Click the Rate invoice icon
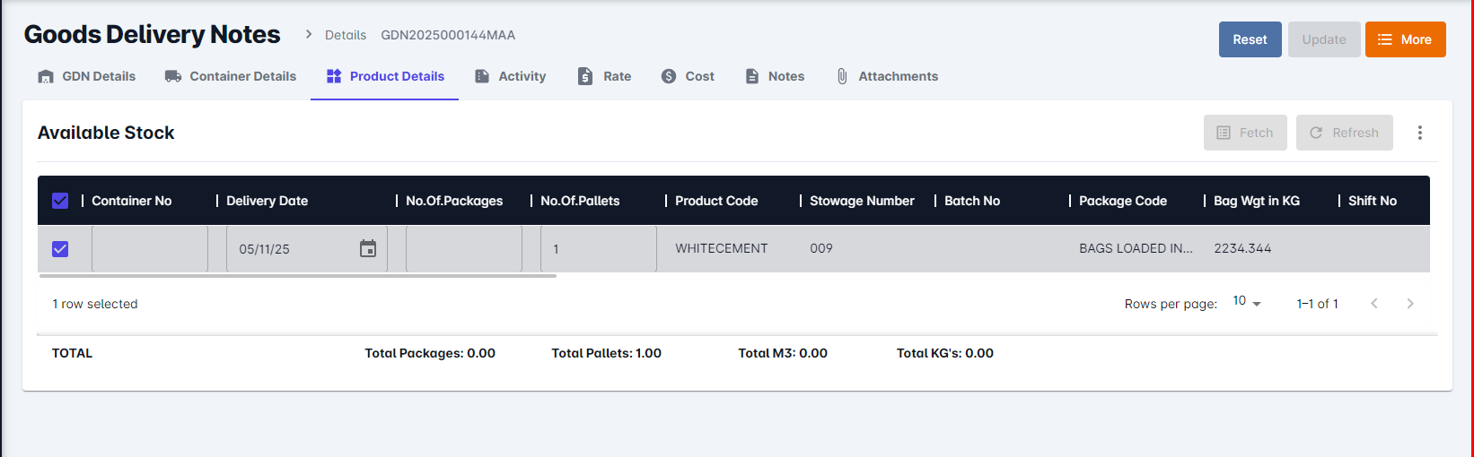The height and width of the screenshot is (457, 1474). (x=585, y=76)
